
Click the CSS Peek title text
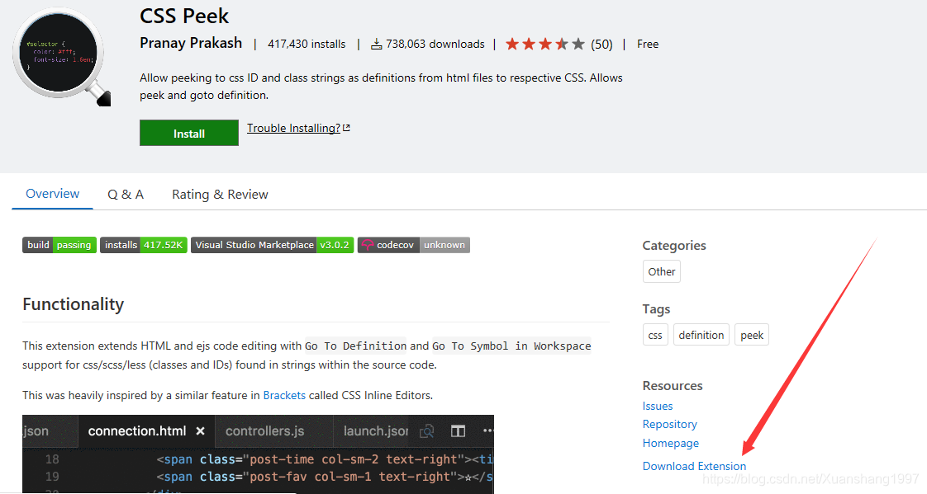(x=184, y=16)
